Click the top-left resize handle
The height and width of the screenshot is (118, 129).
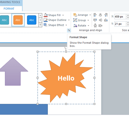[37, 52]
